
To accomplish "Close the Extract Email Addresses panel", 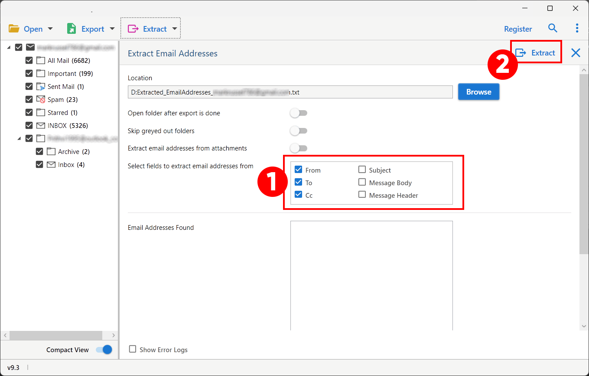I will click(x=576, y=53).
